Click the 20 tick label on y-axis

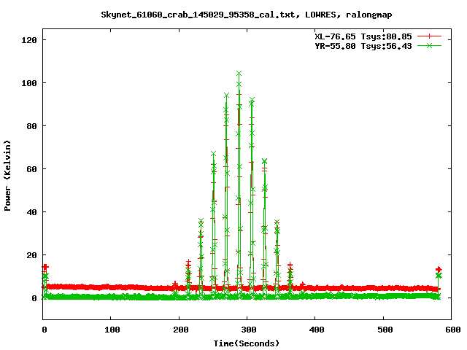coord(31,255)
